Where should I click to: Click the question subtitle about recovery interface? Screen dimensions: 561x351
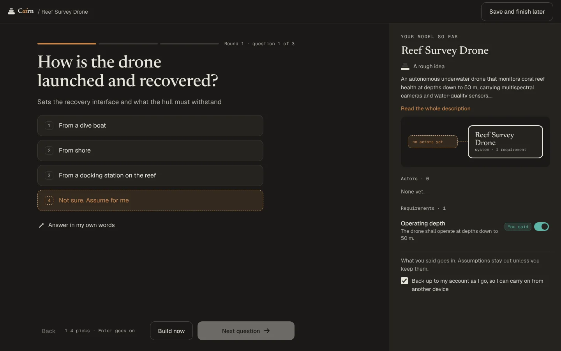point(129,102)
